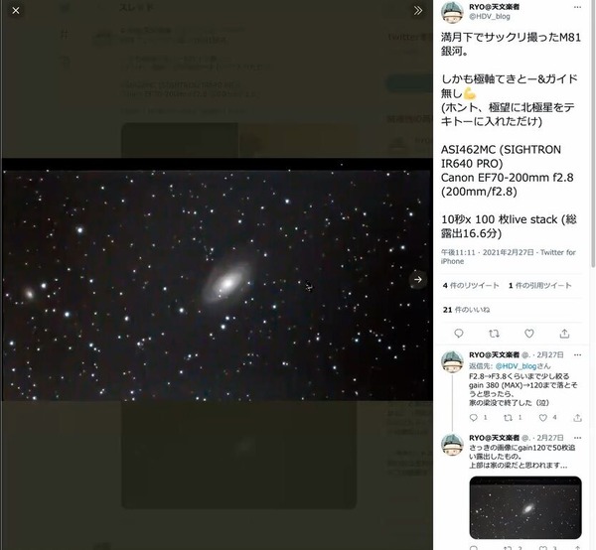596x550 pixels.
Task: Retweet the main M81 tweet
Action: 494,334
